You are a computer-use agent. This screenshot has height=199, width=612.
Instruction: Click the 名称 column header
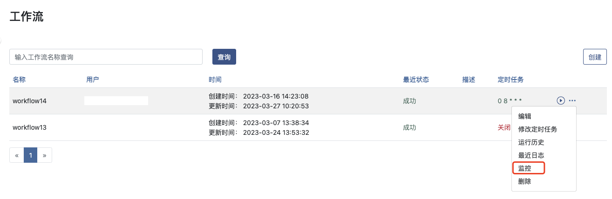click(19, 80)
